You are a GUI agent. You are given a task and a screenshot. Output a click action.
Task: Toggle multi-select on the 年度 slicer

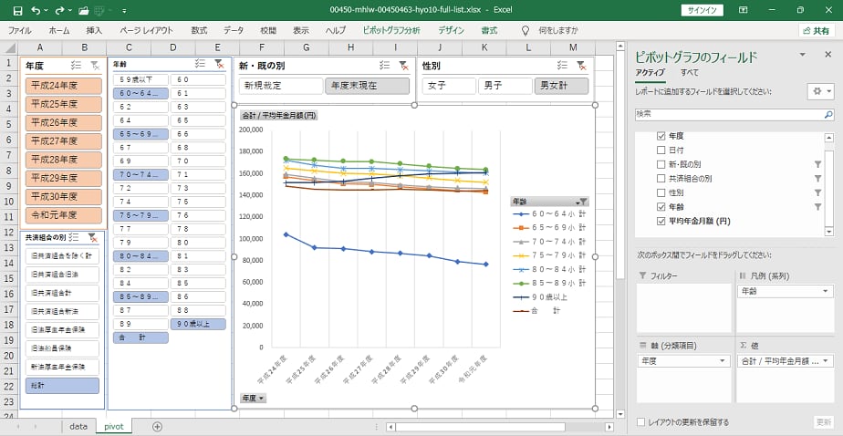coord(75,66)
